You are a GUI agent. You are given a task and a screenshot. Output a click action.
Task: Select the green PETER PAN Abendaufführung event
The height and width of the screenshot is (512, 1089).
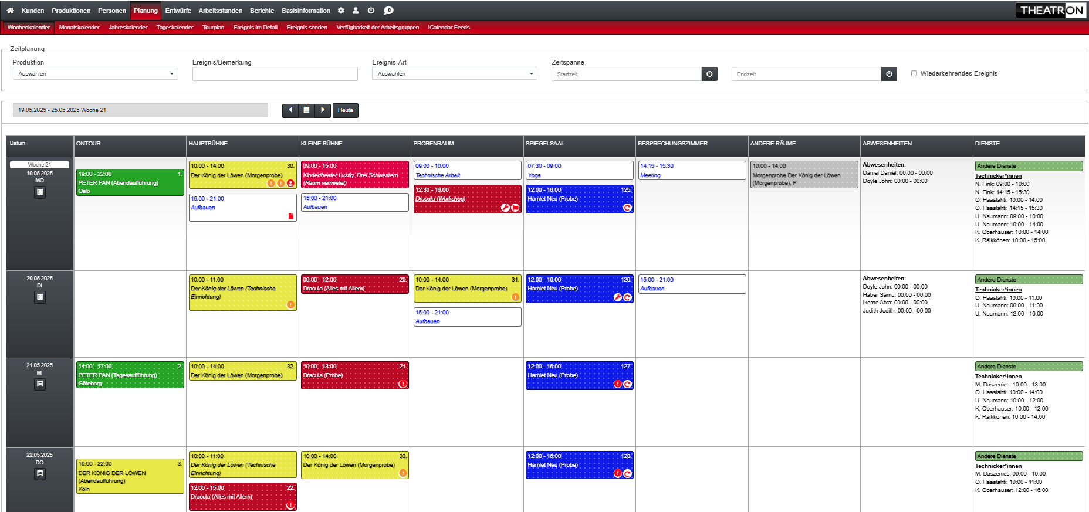130,182
